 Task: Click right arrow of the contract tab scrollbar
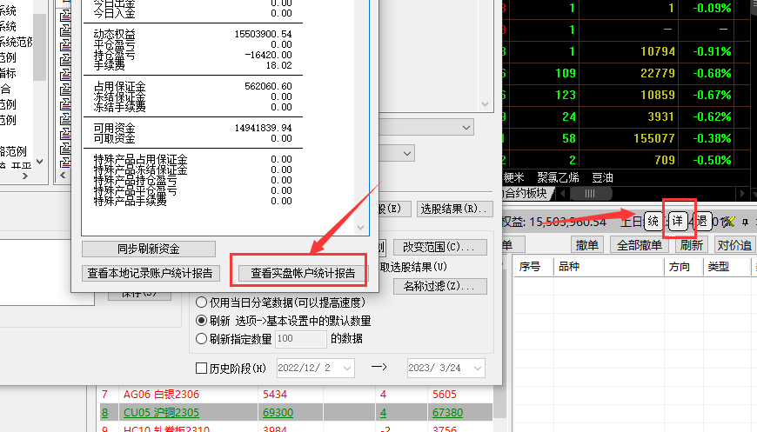(x=742, y=193)
